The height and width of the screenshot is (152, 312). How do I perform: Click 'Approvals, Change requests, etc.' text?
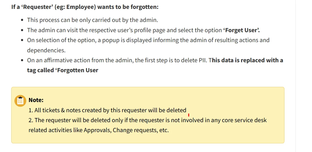[126, 130]
